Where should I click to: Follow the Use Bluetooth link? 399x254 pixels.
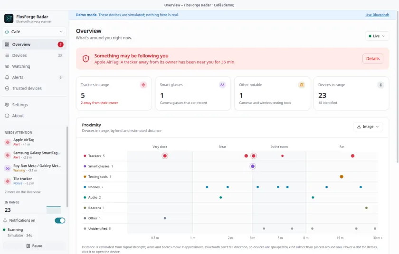[377, 15]
